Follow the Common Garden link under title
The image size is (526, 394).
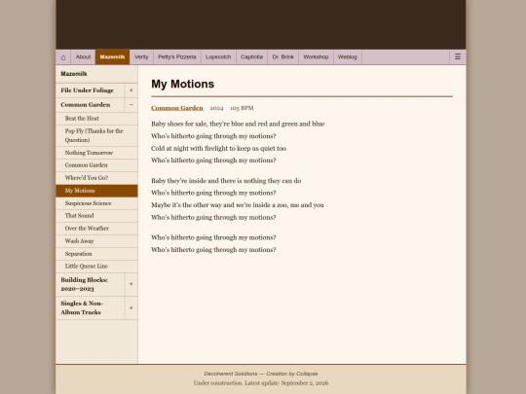[177, 108]
